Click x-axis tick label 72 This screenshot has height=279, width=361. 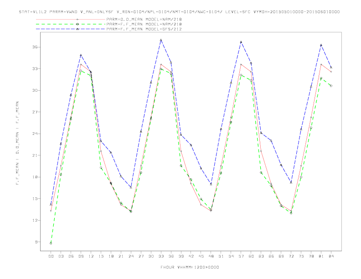[291, 256]
